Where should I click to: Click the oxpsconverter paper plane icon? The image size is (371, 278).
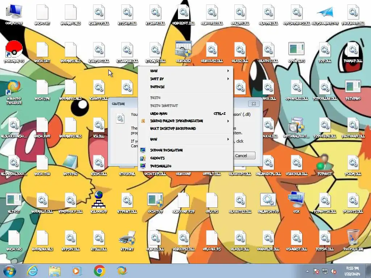pyautogui.click(x=325, y=14)
